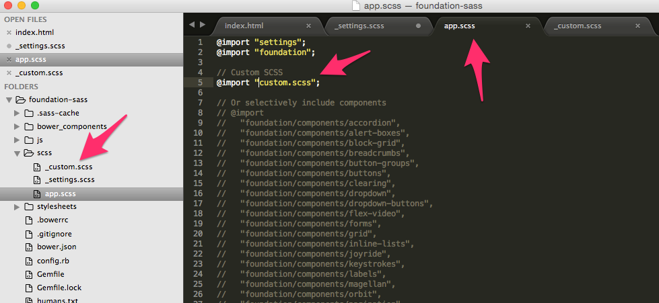
Task: Click the config.rb file icon
Action: tap(28, 261)
